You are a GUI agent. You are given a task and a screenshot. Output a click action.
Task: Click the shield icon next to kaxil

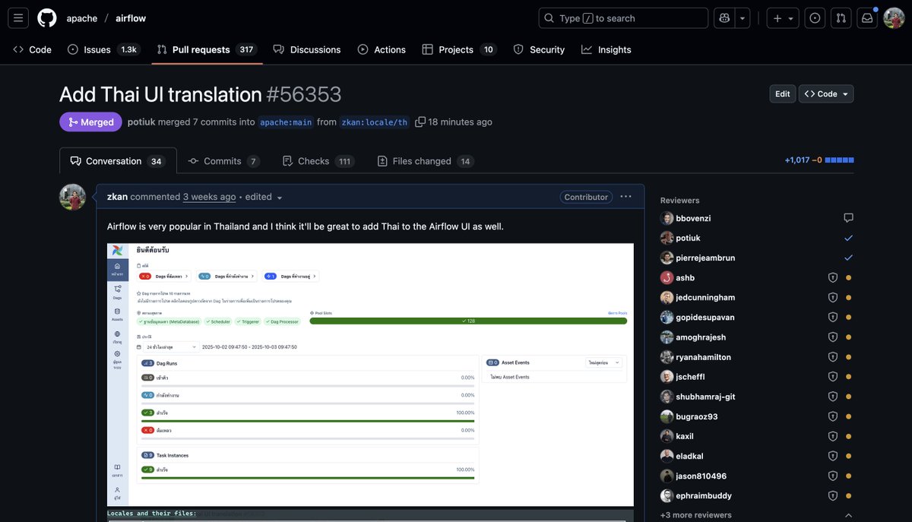(831, 435)
